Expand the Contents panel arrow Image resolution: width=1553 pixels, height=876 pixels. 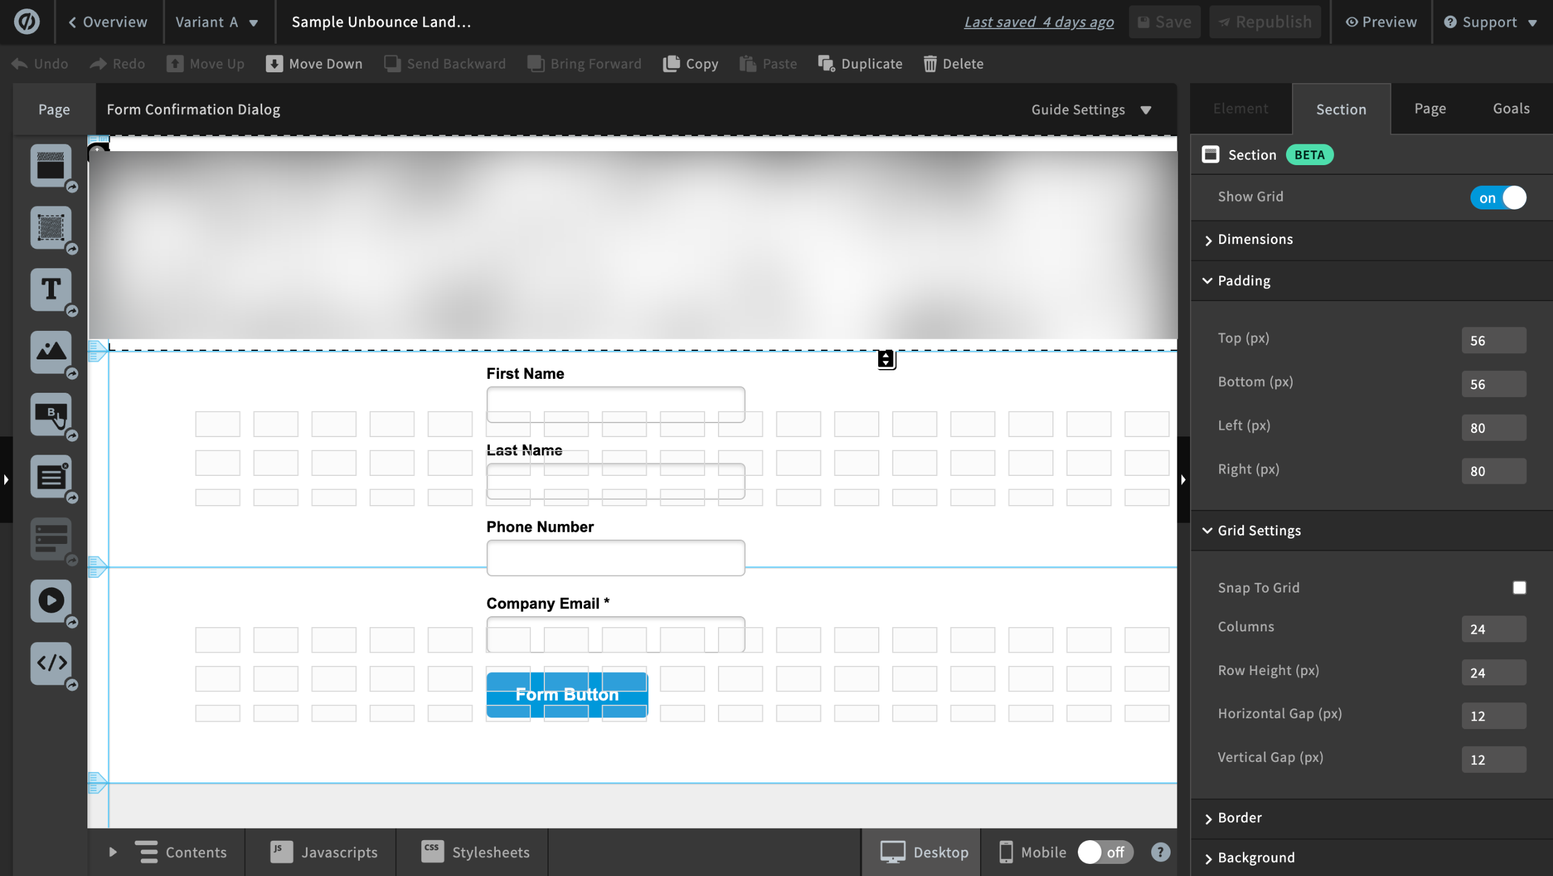tap(112, 852)
